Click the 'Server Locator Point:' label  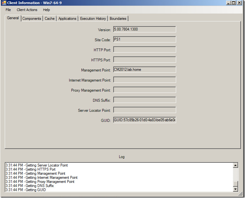coord(94,110)
